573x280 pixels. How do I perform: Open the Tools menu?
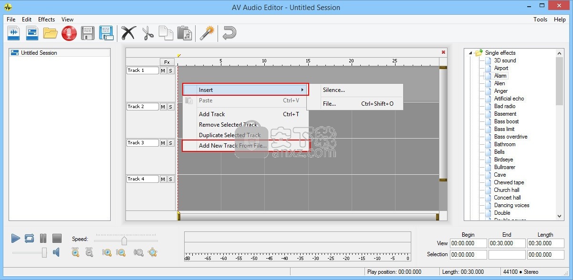540,20
